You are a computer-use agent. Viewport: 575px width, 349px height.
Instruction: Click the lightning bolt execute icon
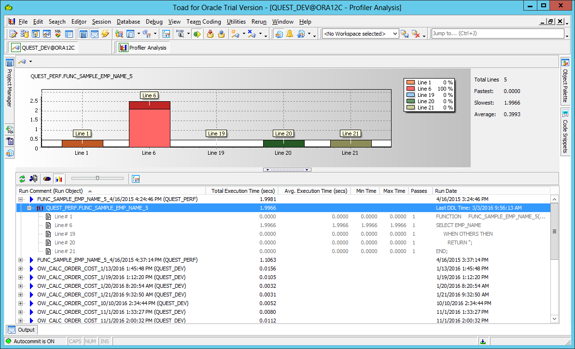(106, 34)
